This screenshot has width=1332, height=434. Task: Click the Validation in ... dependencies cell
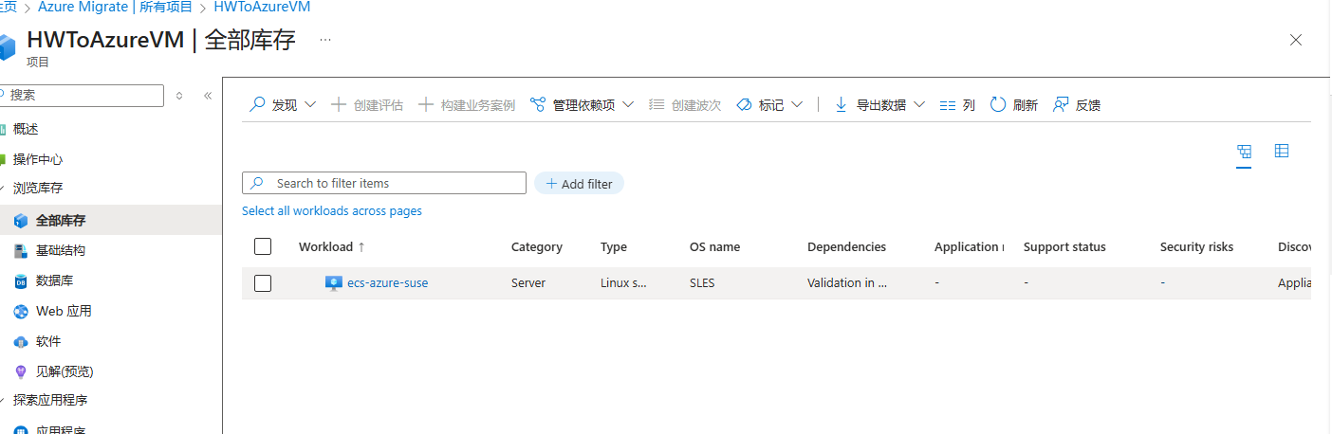(846, 283)
